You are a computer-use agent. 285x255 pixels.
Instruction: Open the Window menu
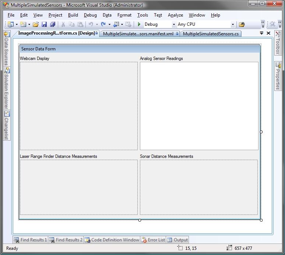point(197,15)
